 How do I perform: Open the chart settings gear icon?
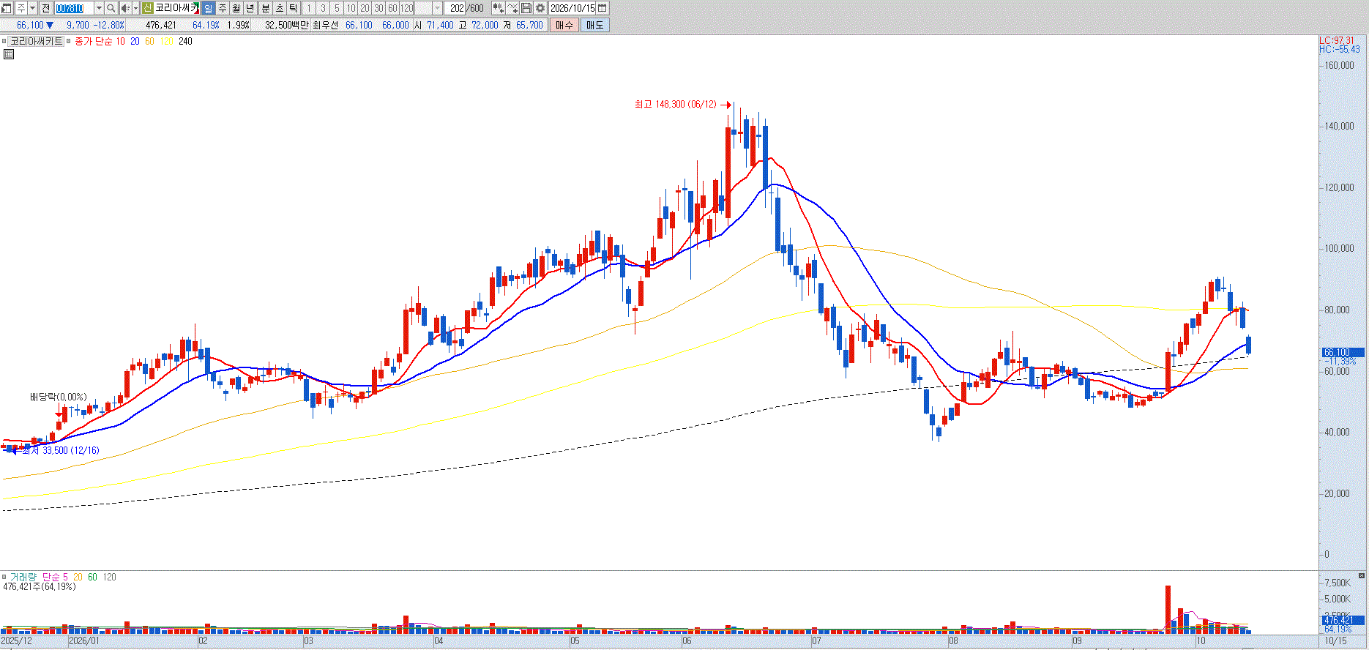540,8
